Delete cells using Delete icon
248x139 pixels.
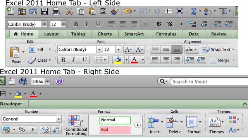(172, 122)
